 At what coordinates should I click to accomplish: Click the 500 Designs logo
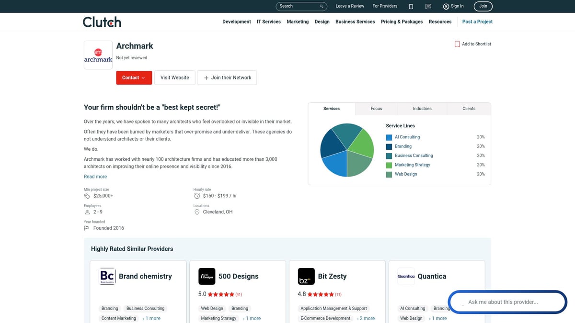coord(207,276)
